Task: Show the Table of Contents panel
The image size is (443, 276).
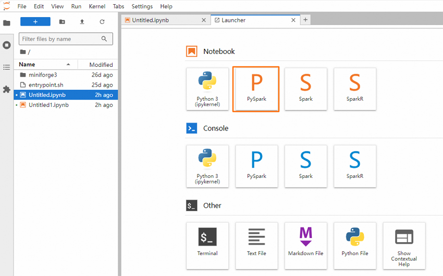Action: tap(7, 67)
